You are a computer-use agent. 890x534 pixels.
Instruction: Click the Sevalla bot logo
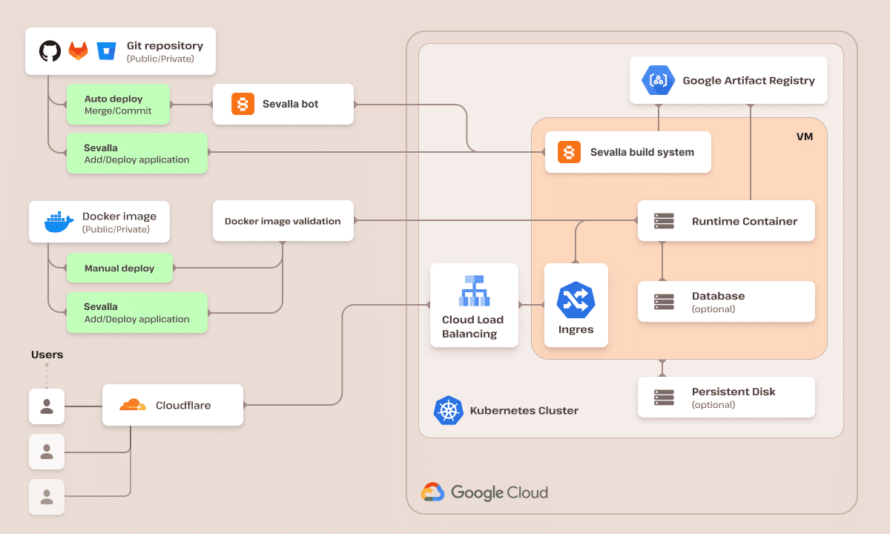tap(243, 104)
